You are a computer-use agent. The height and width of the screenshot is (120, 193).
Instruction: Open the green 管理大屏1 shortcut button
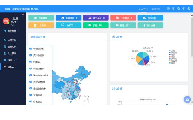click(96, 25)
